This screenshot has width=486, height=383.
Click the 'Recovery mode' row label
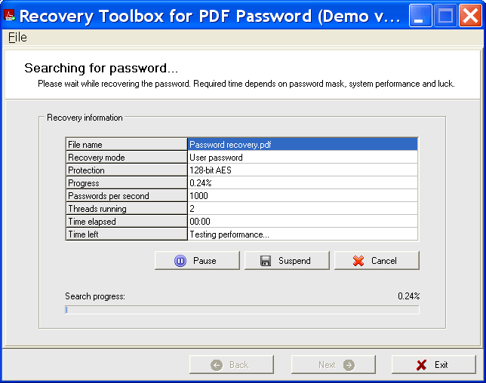pyautogui.click(x=127, y=158)
